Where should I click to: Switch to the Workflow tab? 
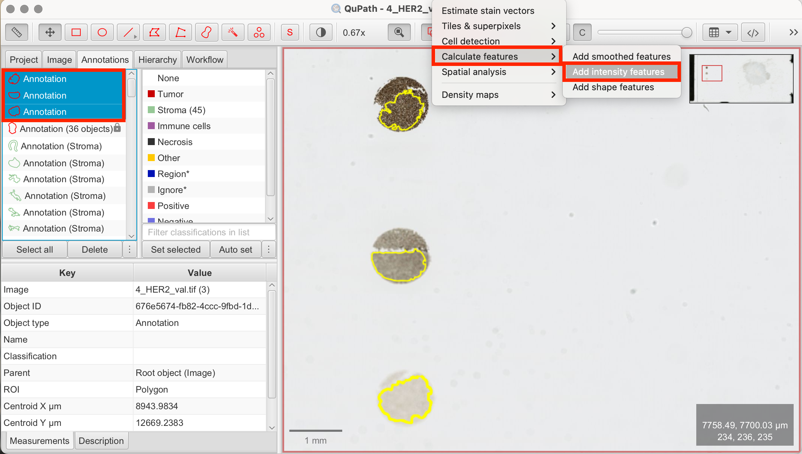click(204, 59)
